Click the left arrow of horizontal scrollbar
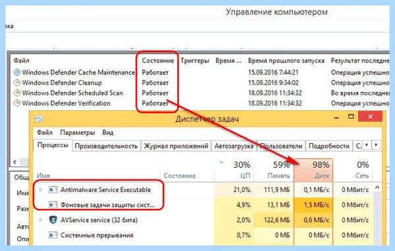 coord(14,162)
